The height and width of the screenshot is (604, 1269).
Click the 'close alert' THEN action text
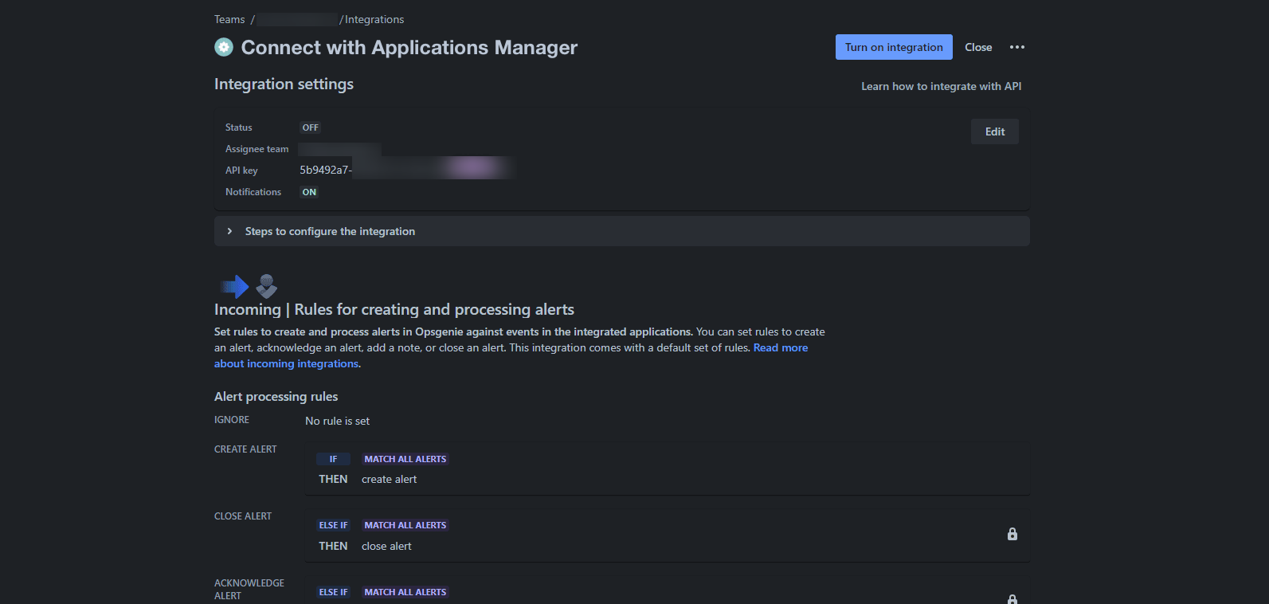(386, 546)
